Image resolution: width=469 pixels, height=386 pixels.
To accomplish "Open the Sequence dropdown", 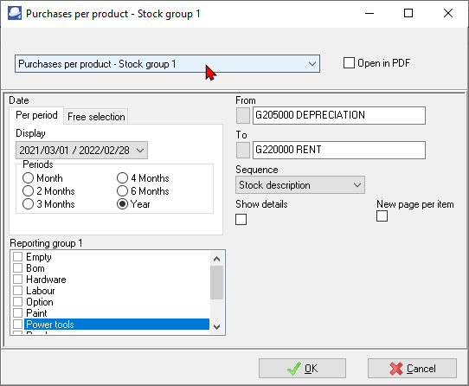I will (x=300, y=185).
